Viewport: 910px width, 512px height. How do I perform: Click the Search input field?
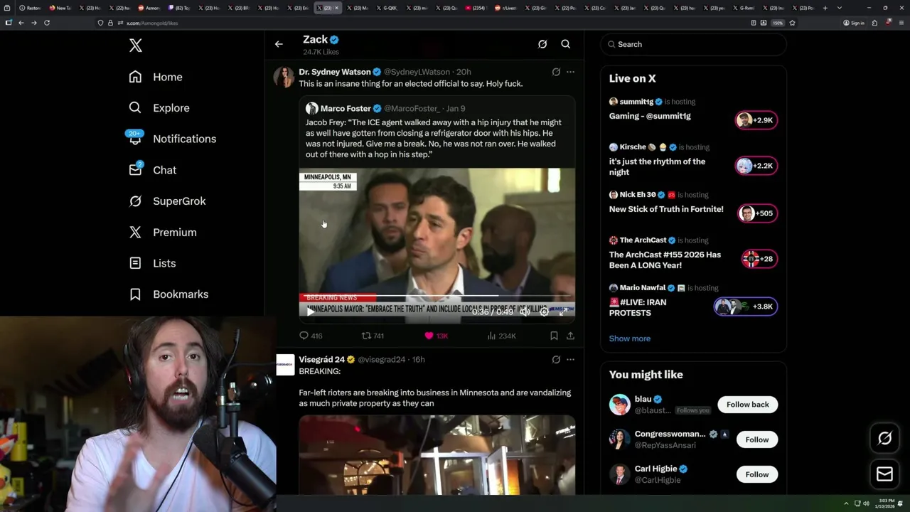[x=694, y=44]
